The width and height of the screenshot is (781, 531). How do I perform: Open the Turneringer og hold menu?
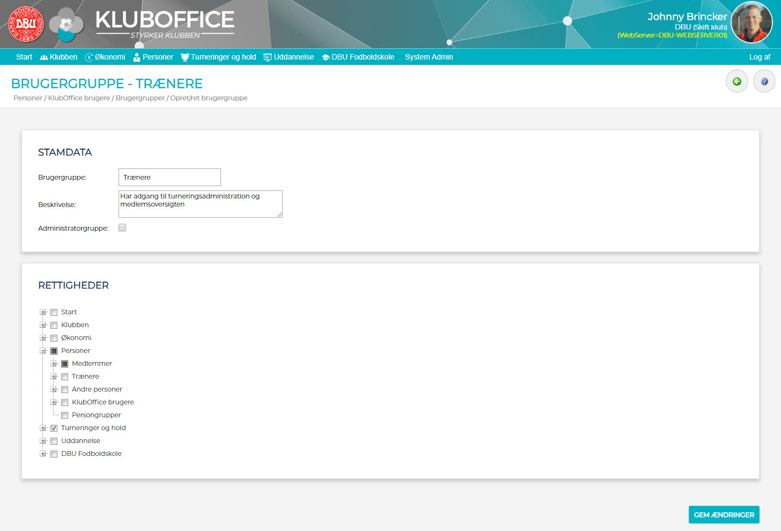point(224,57)
